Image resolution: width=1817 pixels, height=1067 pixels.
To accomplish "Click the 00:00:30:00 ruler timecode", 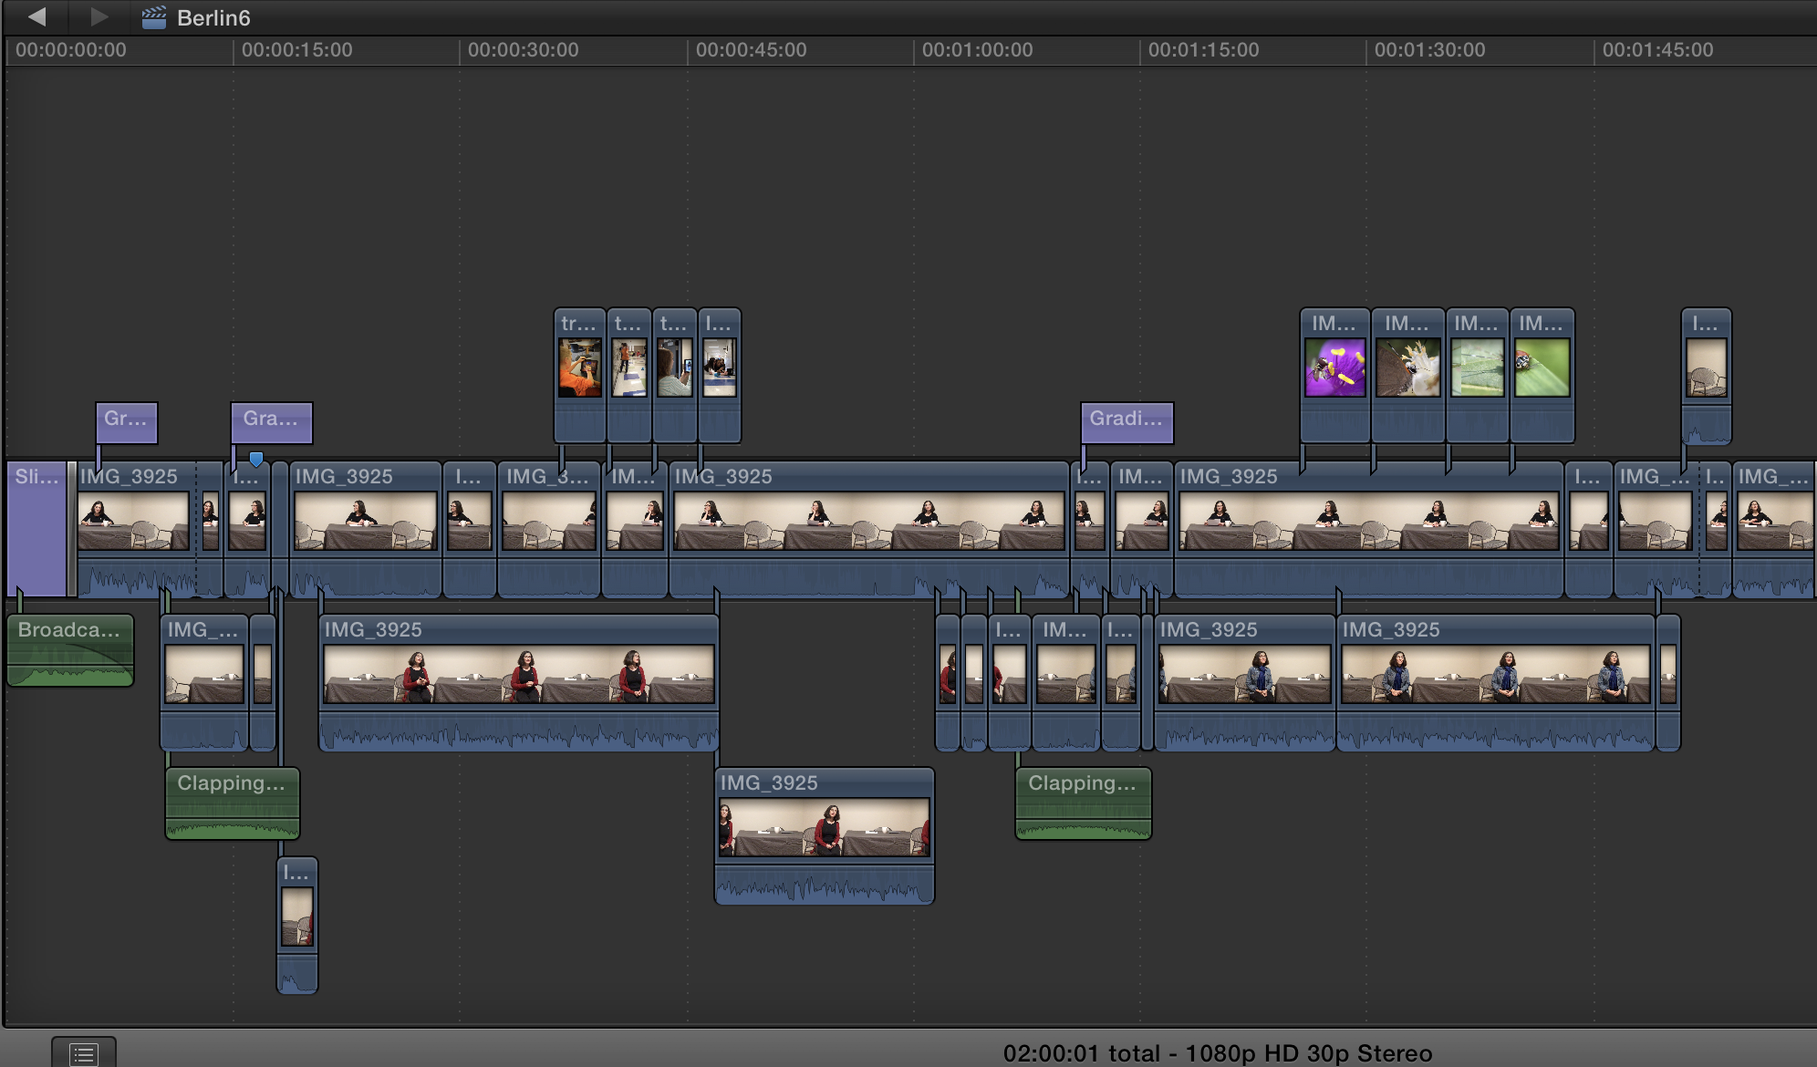I will 524,50.
